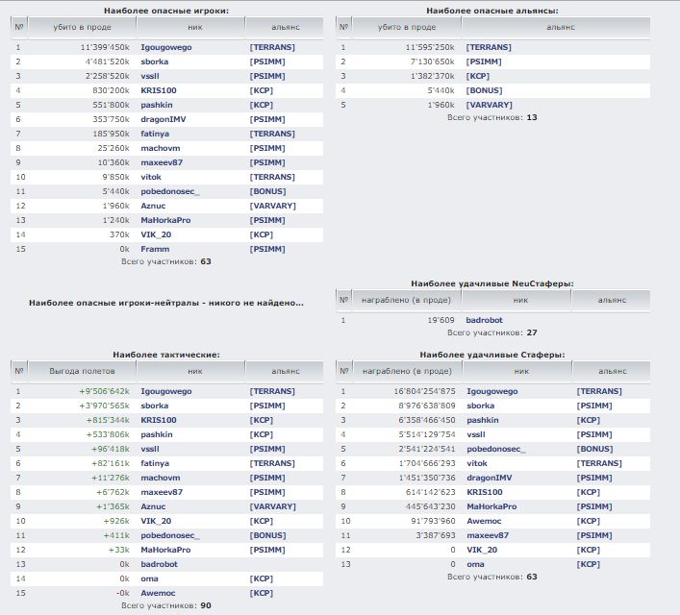Click [KCP] in the Наиболее опасные альянсы table
The width and height of the screenshot is (680, 615).
pos(478,76)
